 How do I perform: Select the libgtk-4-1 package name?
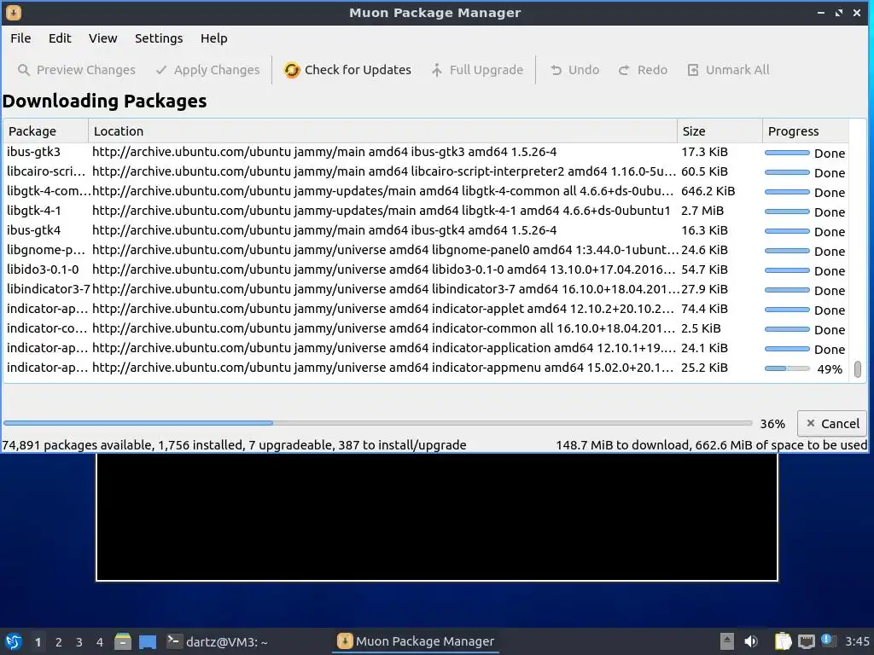click(x=34, y=211)
